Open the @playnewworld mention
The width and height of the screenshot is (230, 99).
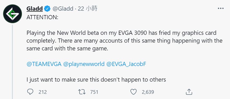(x=84, y=64)
